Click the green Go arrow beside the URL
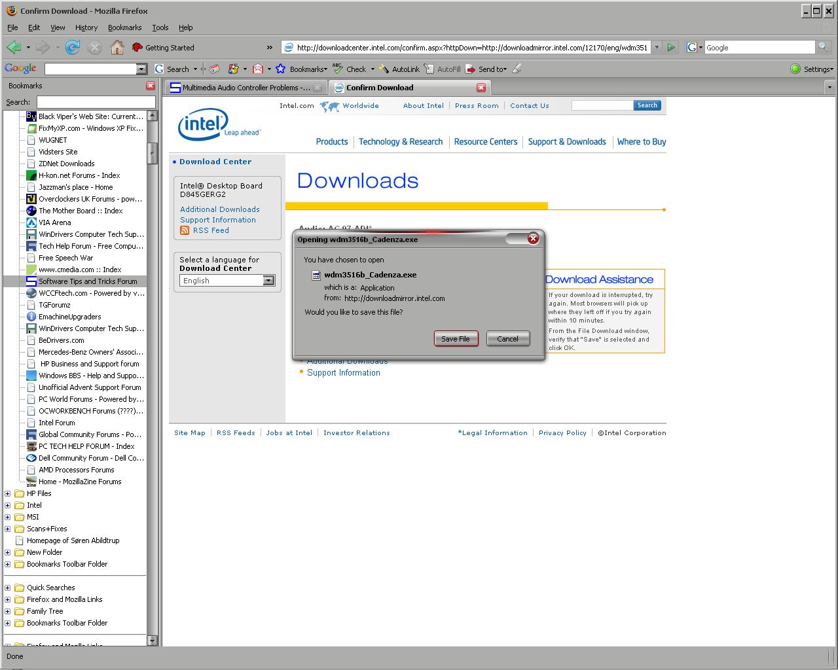 [671, 47]
